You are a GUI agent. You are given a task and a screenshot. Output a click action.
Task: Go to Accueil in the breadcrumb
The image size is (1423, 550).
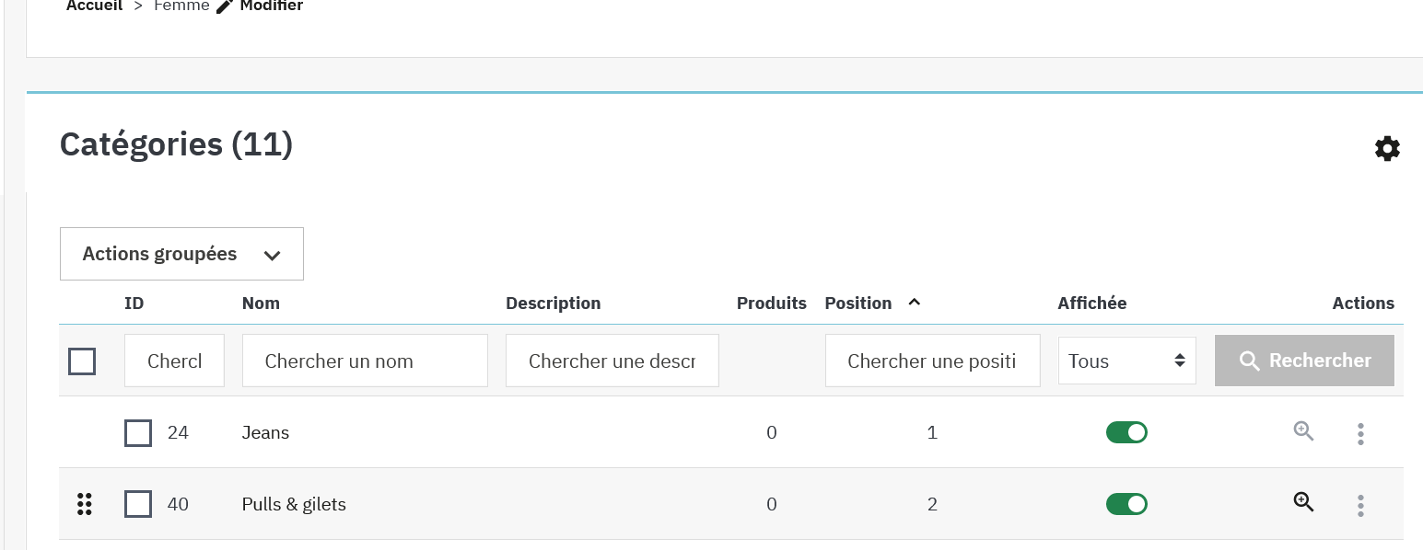pos(94,6)
